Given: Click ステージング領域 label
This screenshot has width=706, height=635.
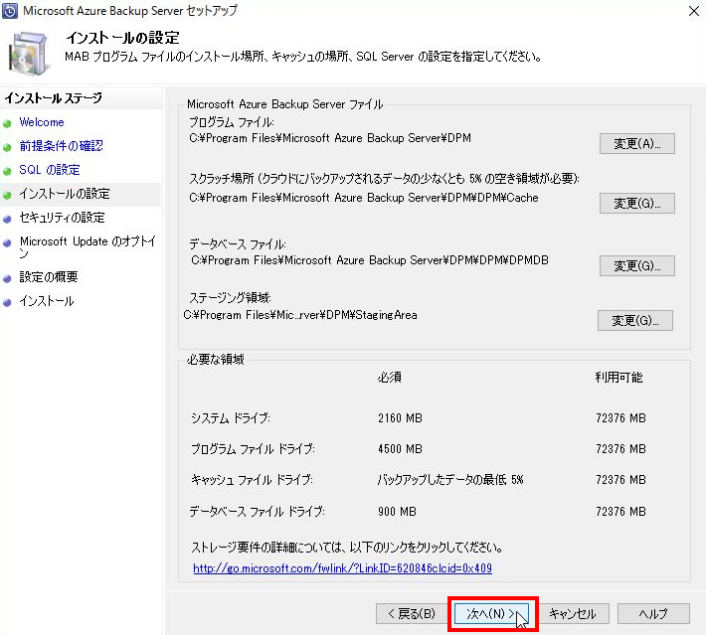Looking at the screenshot, I should [230, 297].
